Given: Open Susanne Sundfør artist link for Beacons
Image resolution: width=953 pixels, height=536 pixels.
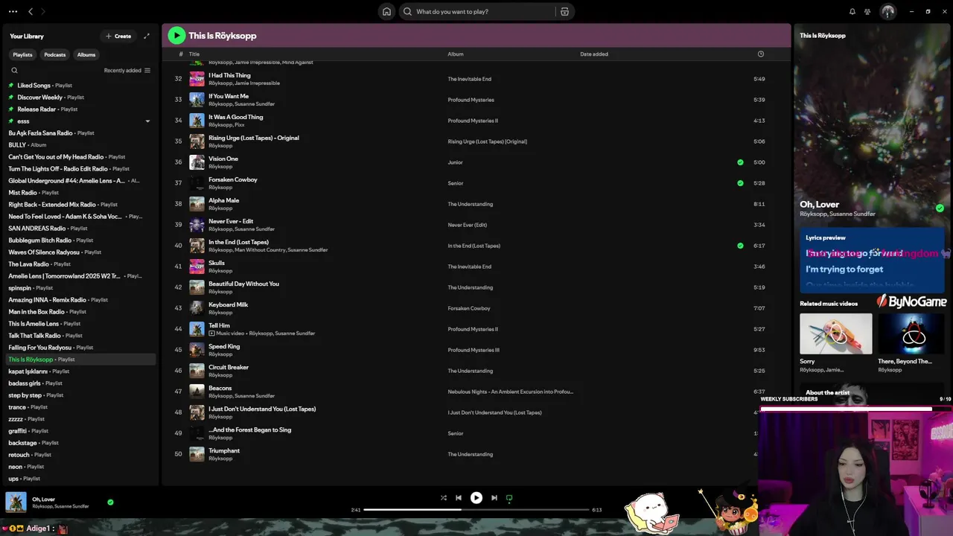Looking at the screenshot, I should tap(255, 396).
